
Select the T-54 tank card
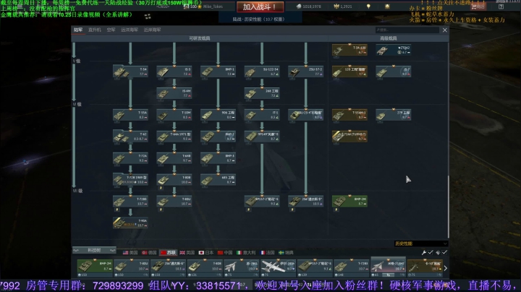point(130,72)
